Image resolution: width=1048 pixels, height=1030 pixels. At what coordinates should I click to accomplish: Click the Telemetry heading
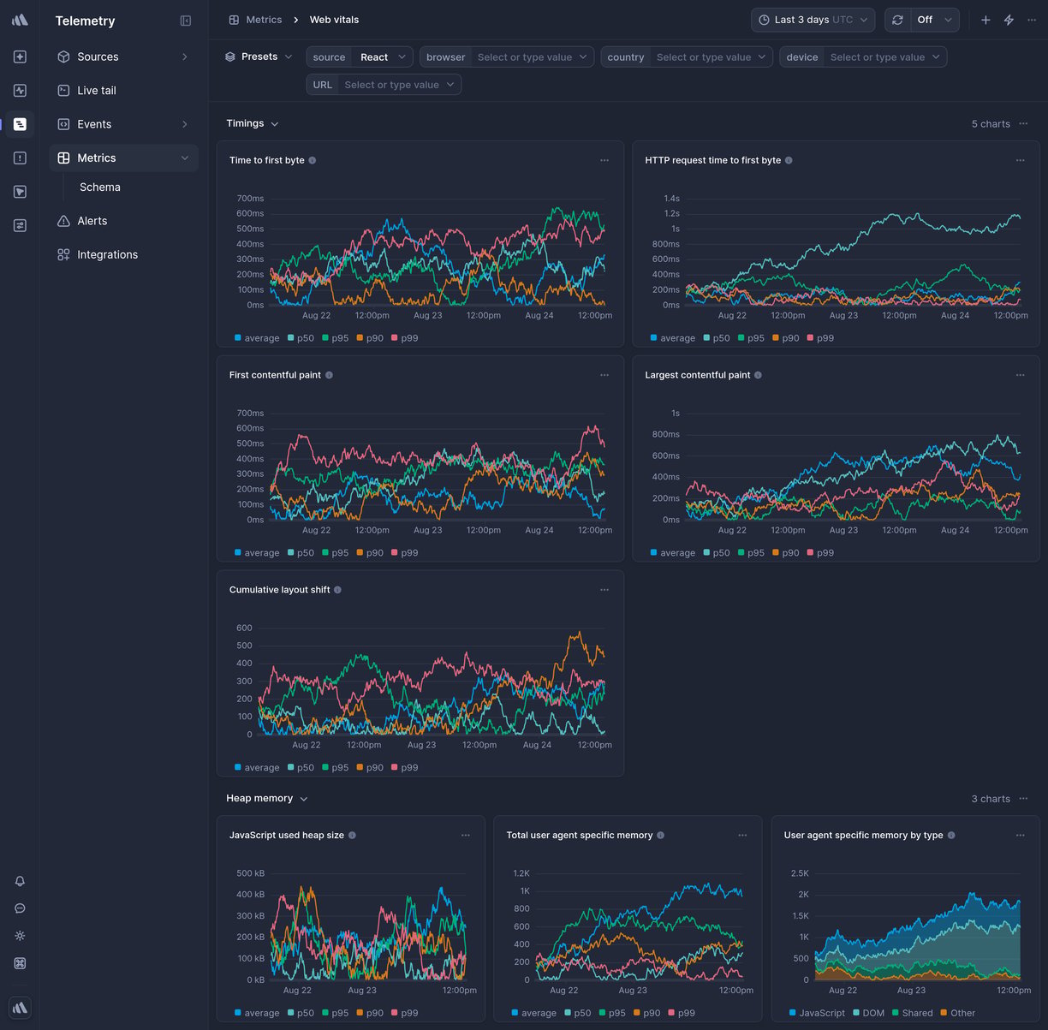[x=85, y=21]
